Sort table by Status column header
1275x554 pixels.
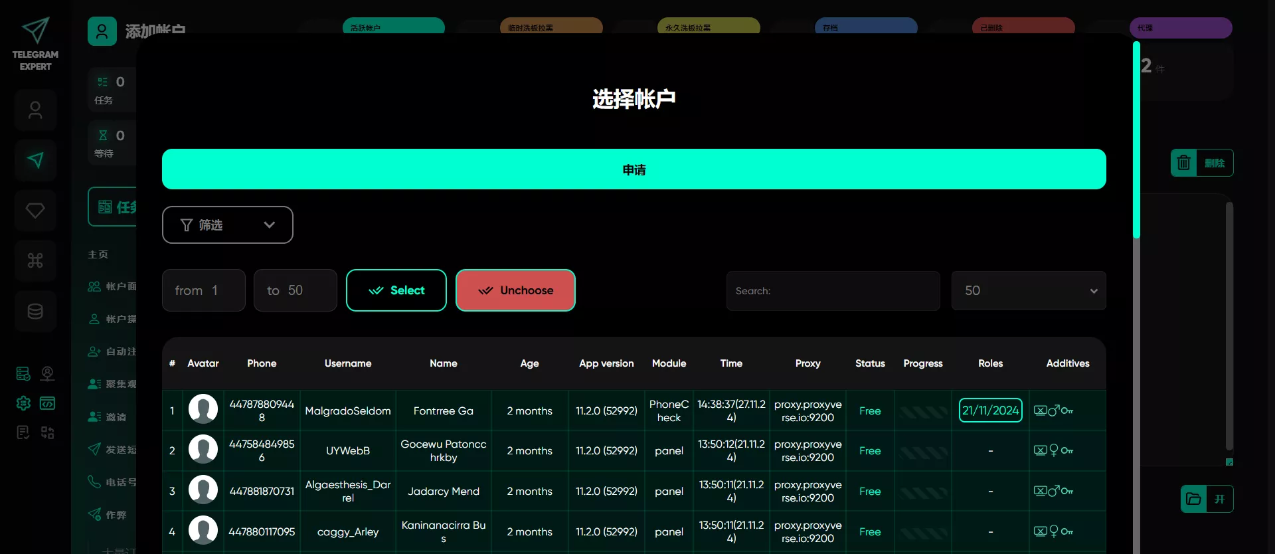click(870, 363)
